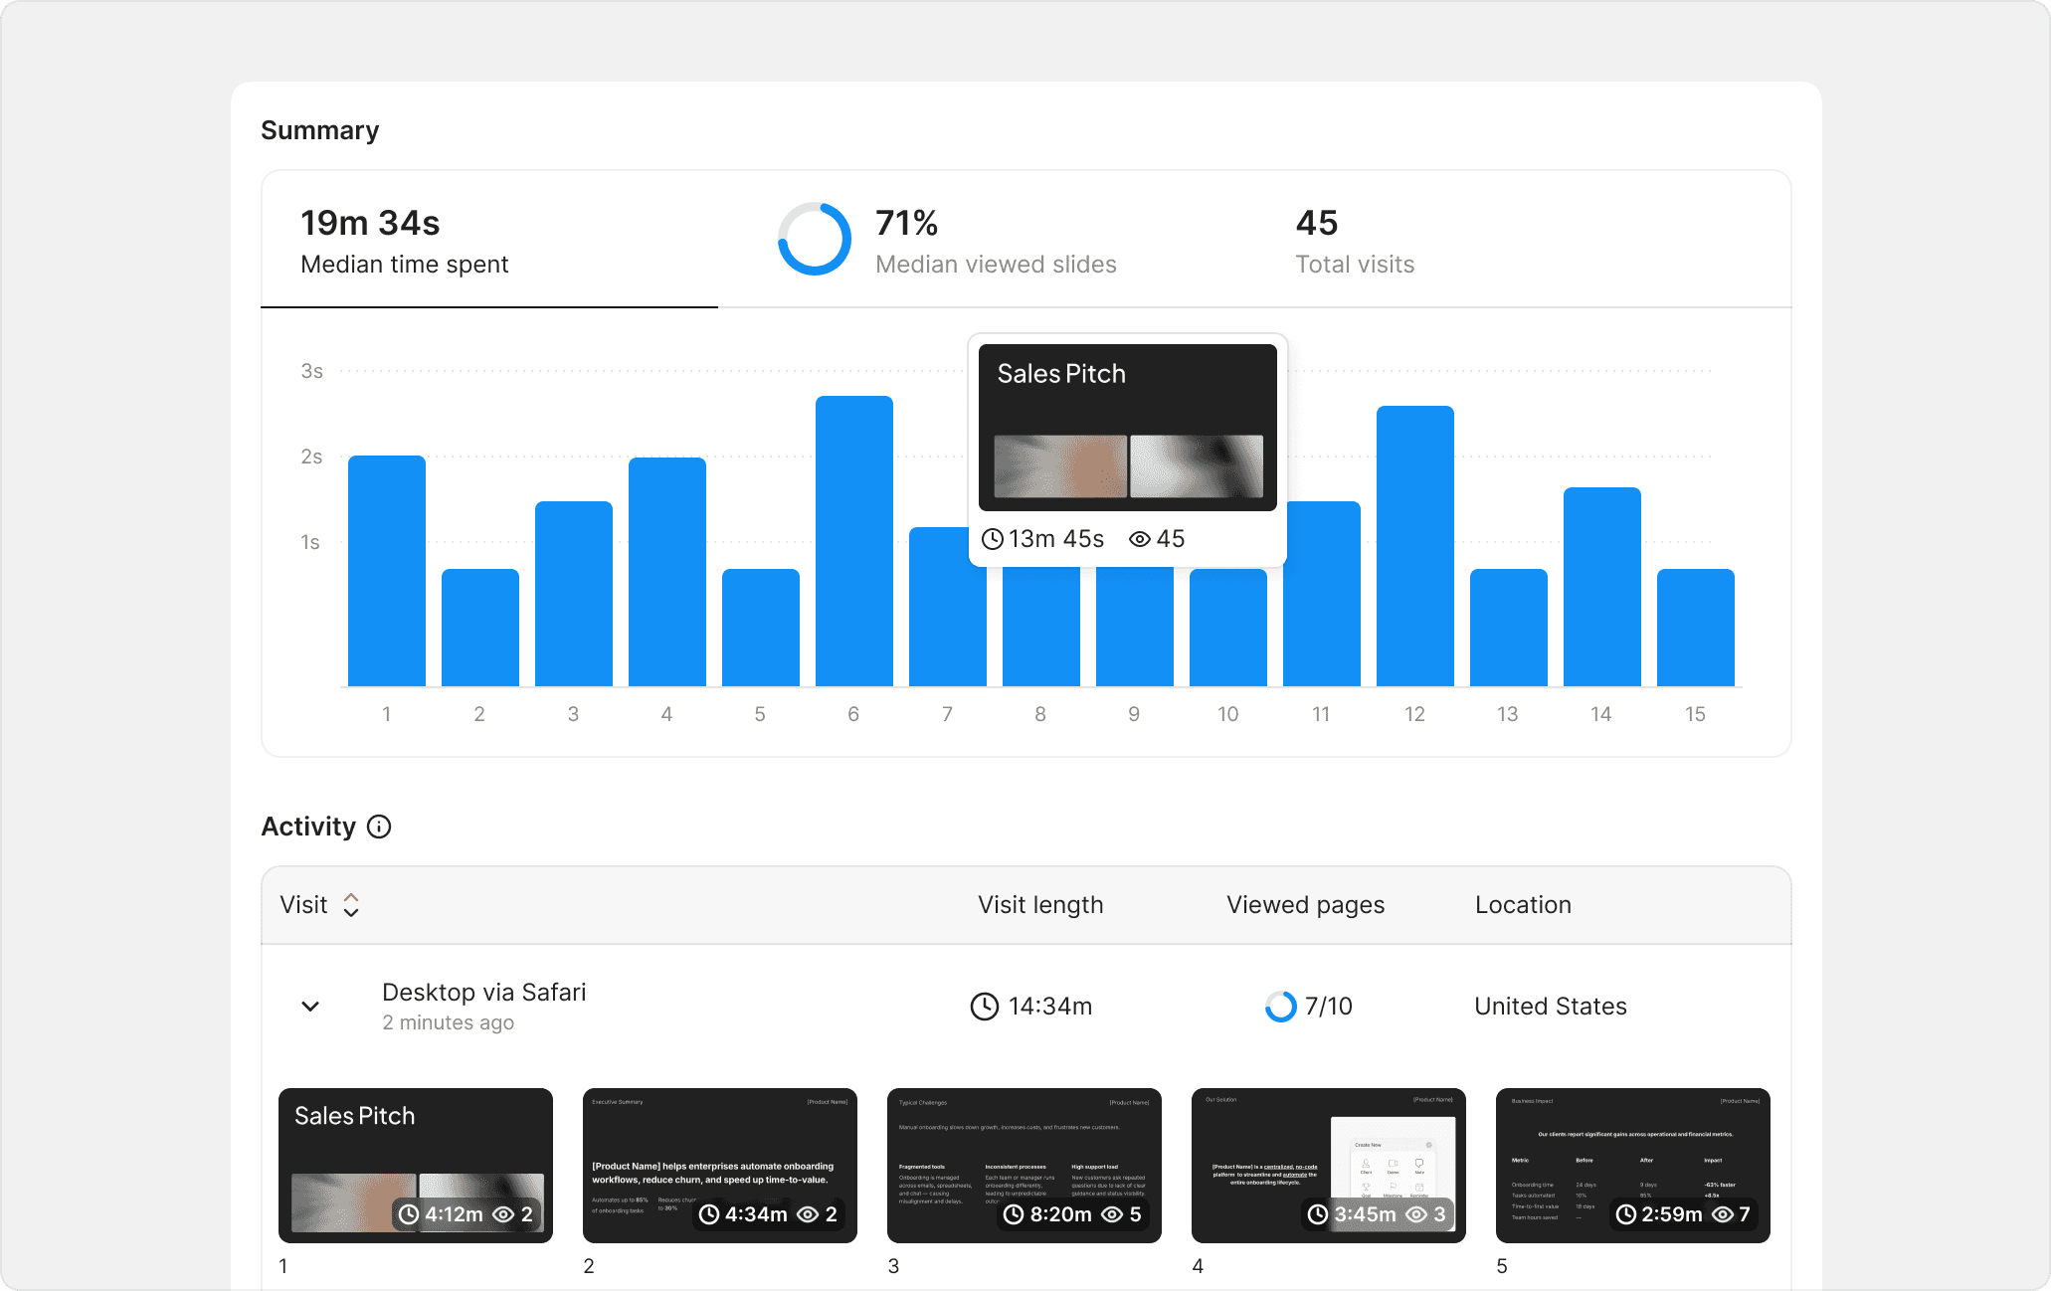
Task: Click eye icon on slide 1 thumbnail badge
Action: (503, 1214)
